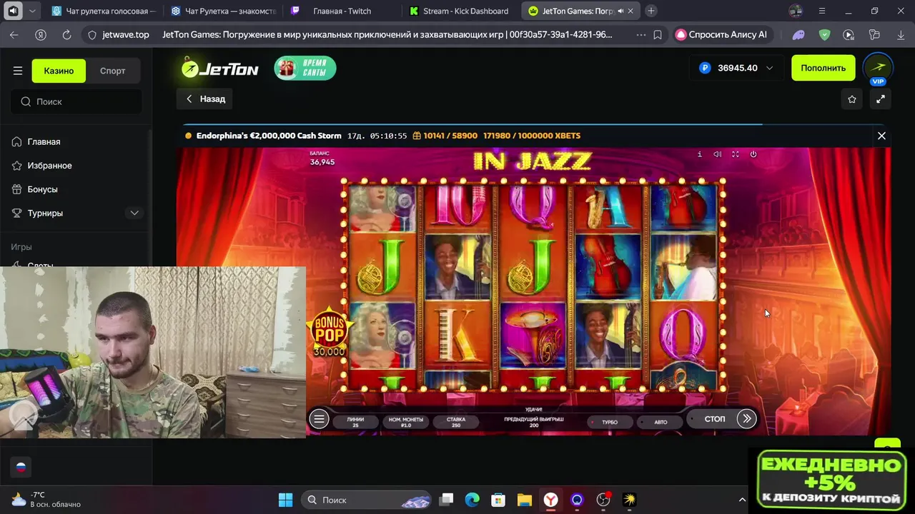Image resolution: width=915 pixels, height=514 pixels.
Task: Click Спросить Алису AI button
Action: click(x=721, y=34)
